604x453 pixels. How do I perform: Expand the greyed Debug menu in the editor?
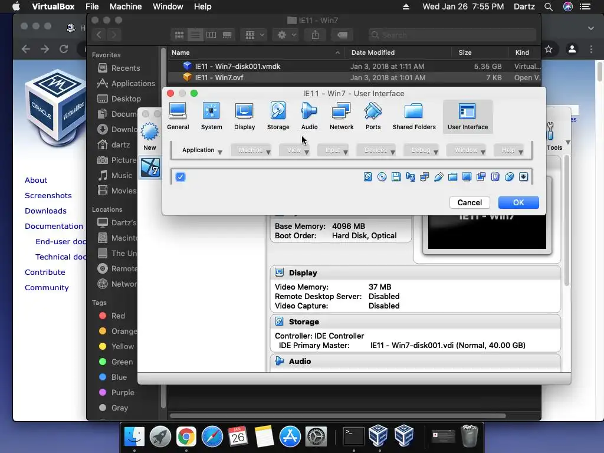421,150
